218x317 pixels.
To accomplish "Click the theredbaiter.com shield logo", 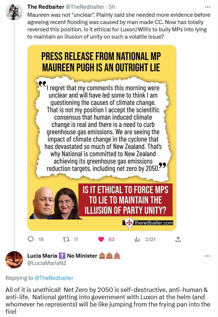I will (129, 223).
